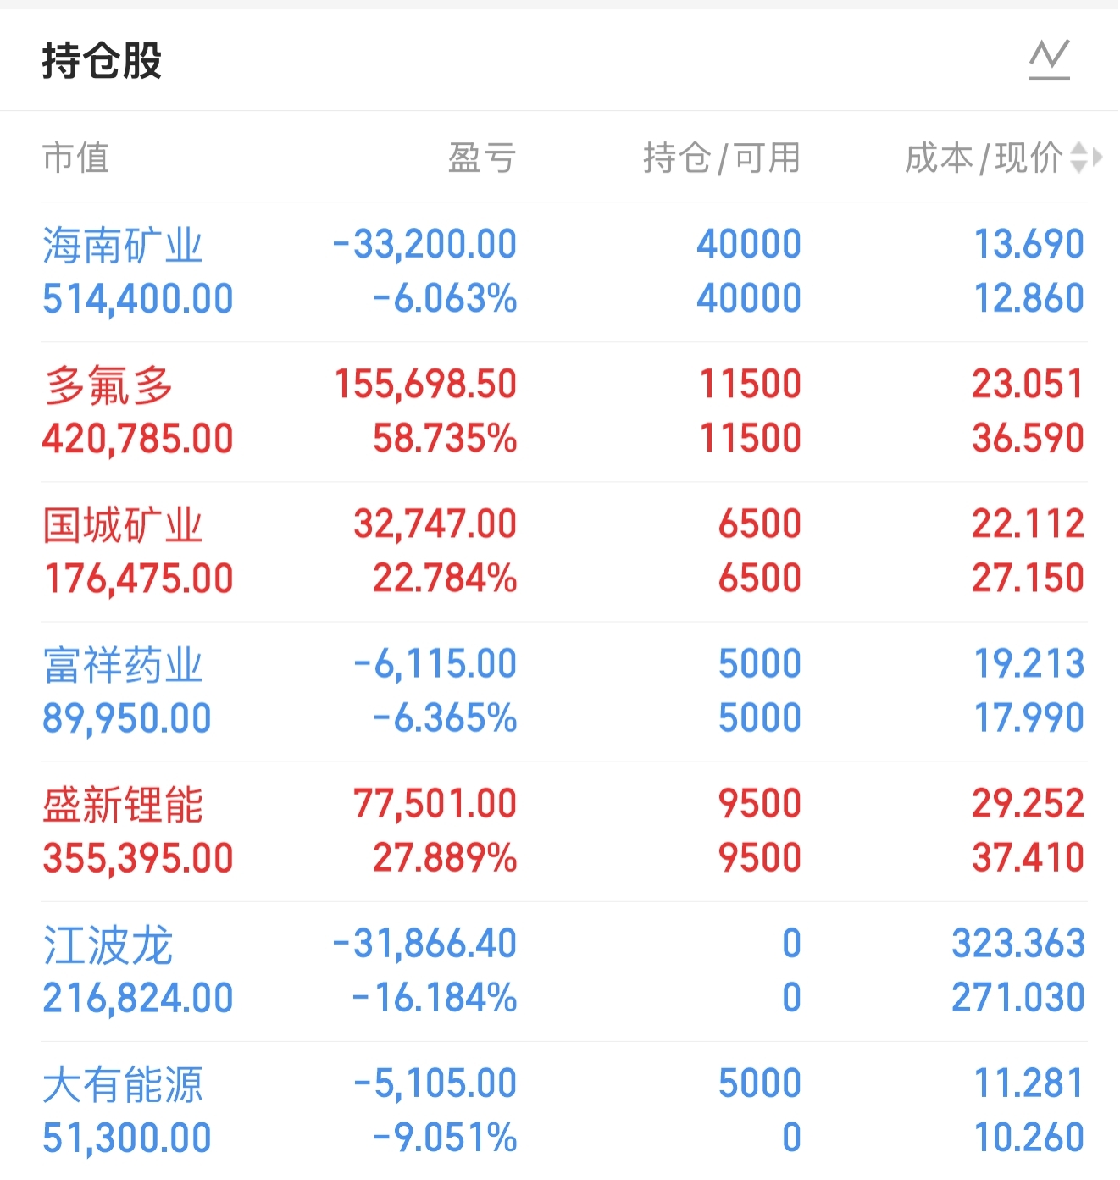Tap the 355,395.00 market value
The height and width of the screenshot is (1180, 1120).
(138, 858)
